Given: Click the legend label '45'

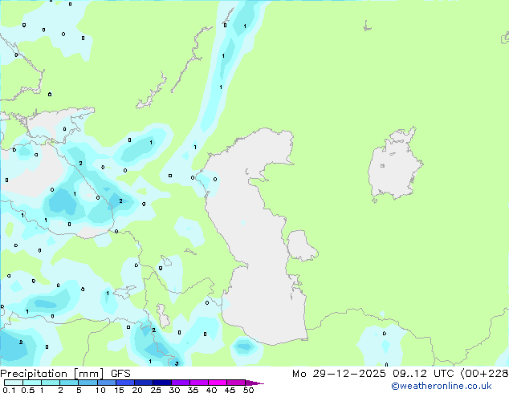Looking at the screenshot, I should coord(230,390).
